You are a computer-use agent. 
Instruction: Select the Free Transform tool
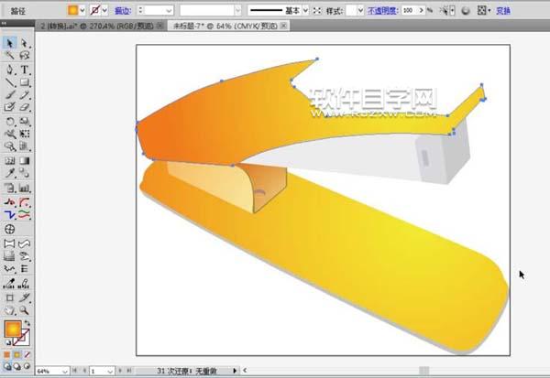point(24,134)
